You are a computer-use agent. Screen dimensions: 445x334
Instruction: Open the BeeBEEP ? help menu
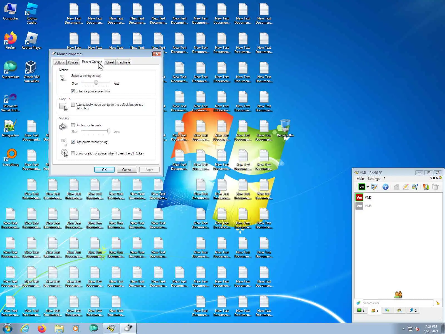(384, 179)
